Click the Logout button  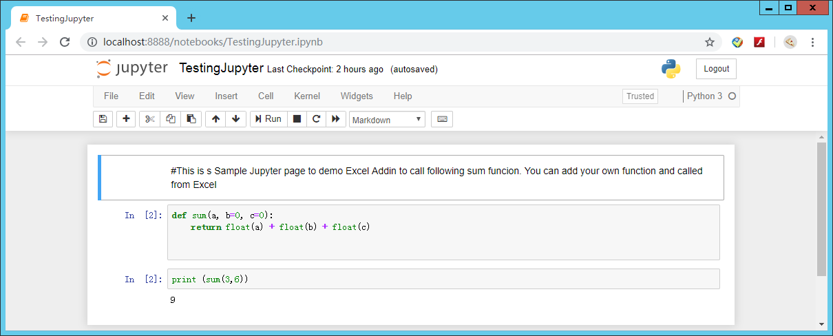click(716, 69)
